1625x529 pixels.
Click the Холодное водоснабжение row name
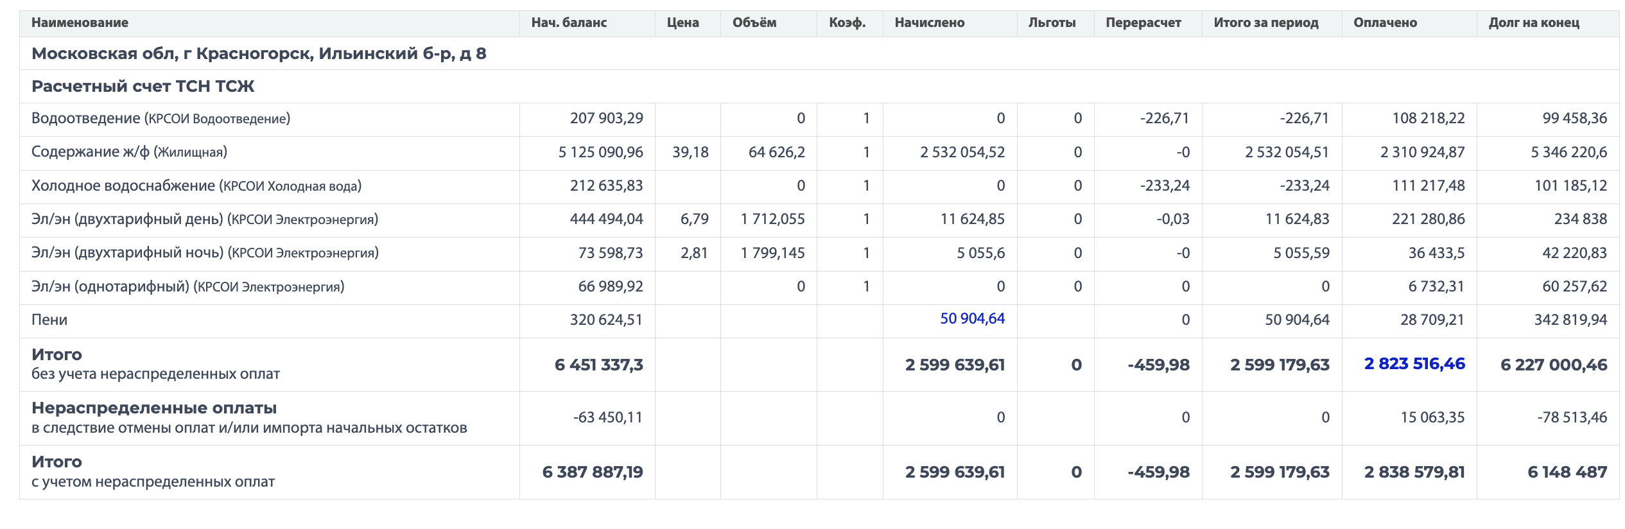click(x=196, y=186)
